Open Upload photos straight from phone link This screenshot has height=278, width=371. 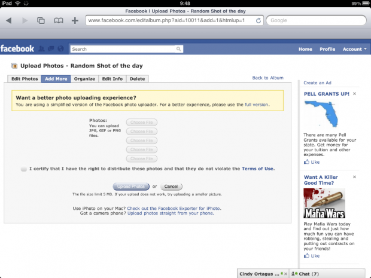(x=171, y=213)
